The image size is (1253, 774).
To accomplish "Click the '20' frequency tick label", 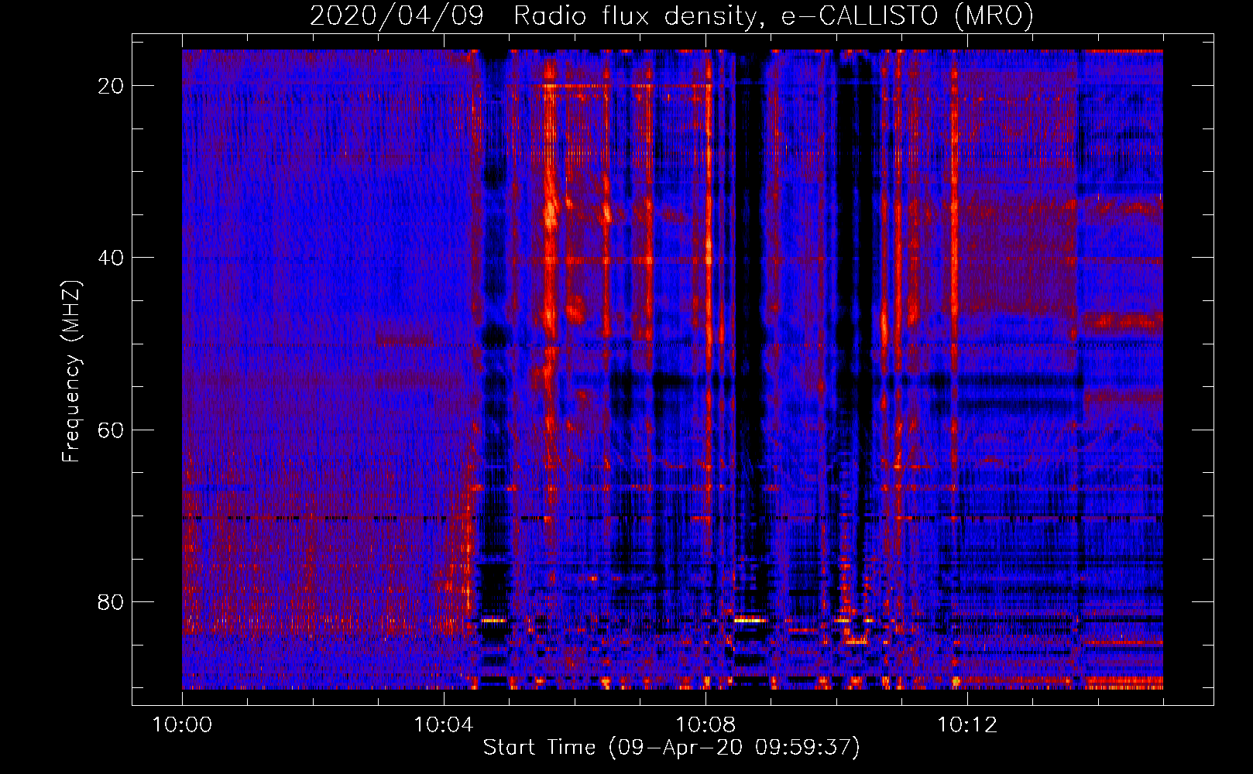I will pyautogui.click(x=111, y=86).
